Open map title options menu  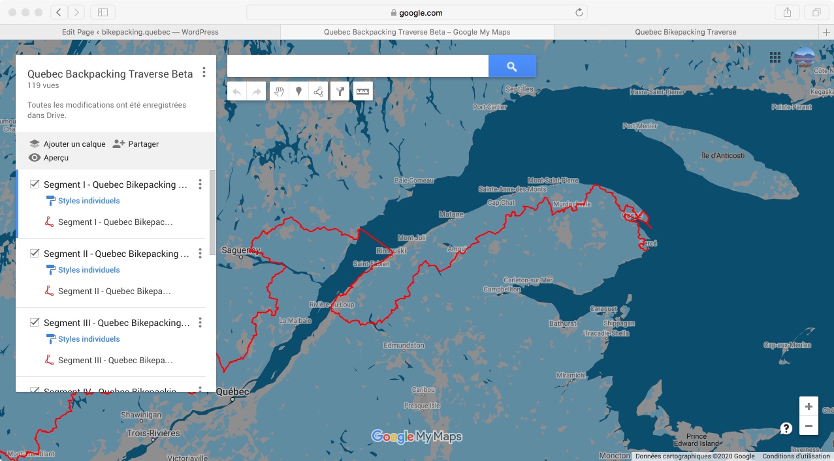pyautogui.click(x=204, y=72)
